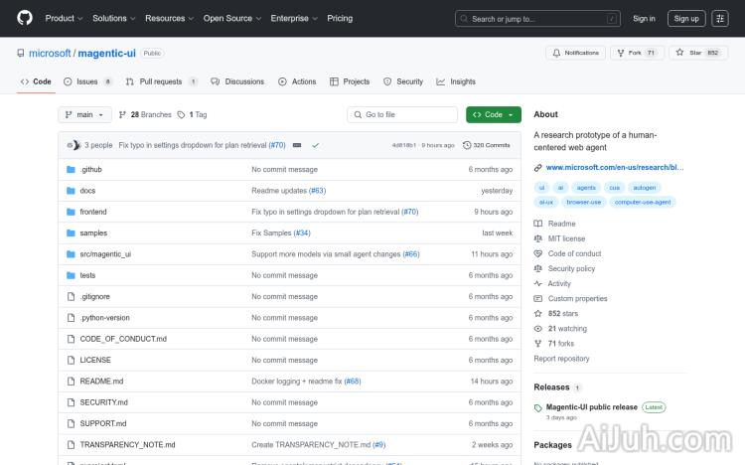This screenshot has height=465, width=745.
Task: Click the pulse icon beside Activity
Action: [537, 283]
